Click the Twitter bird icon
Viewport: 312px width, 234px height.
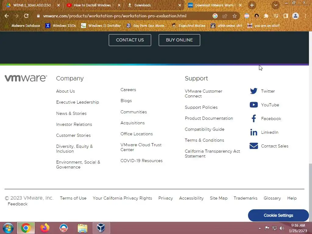click(x=254, y=91)
